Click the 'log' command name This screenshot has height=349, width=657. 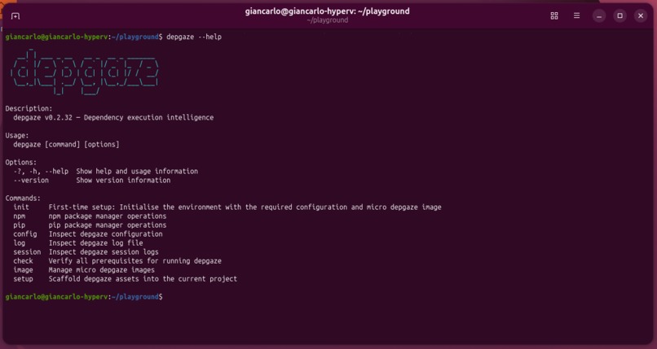[x=20, y=243]
